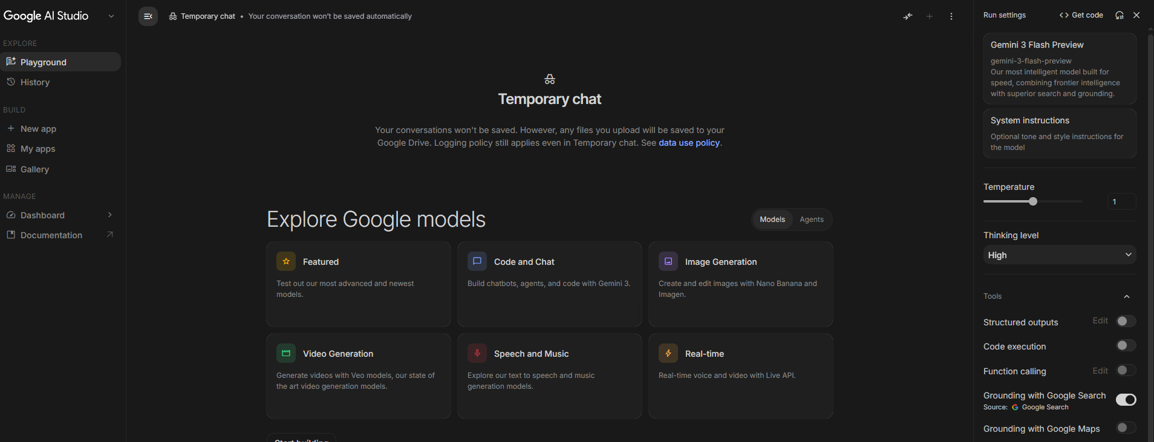Click Edit next to Function calling
Image resolution: width=1154 pixels, height=442 pixels.
click(x=1100, y=371)
